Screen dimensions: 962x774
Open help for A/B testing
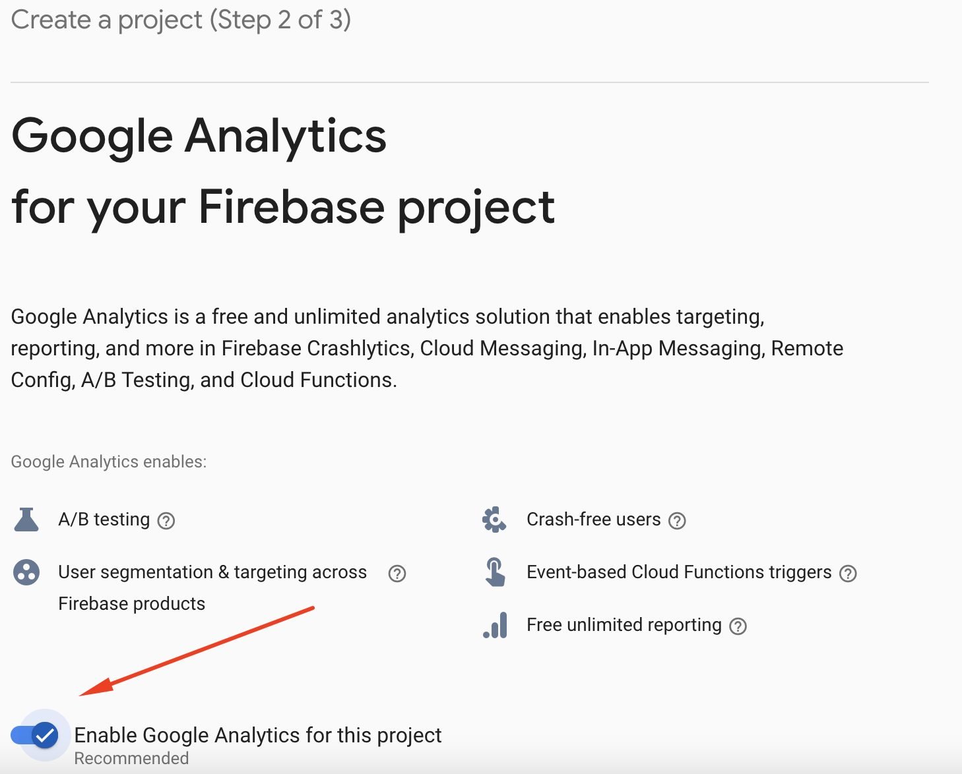coord(168,520)
